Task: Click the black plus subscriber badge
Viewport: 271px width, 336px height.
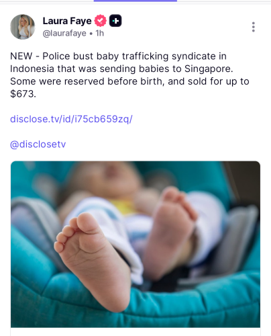Action: pos(115,21)
